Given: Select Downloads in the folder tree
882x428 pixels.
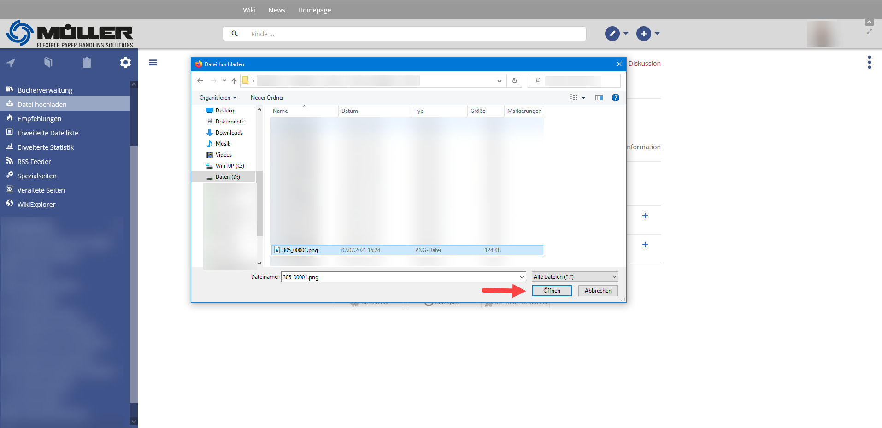Looking at the screenshot, I should pyautogui.click(x=229, y=133).
